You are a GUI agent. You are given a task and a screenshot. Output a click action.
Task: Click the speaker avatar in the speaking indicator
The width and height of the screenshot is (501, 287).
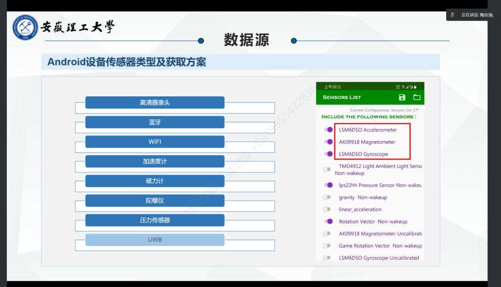pos(453,15)
